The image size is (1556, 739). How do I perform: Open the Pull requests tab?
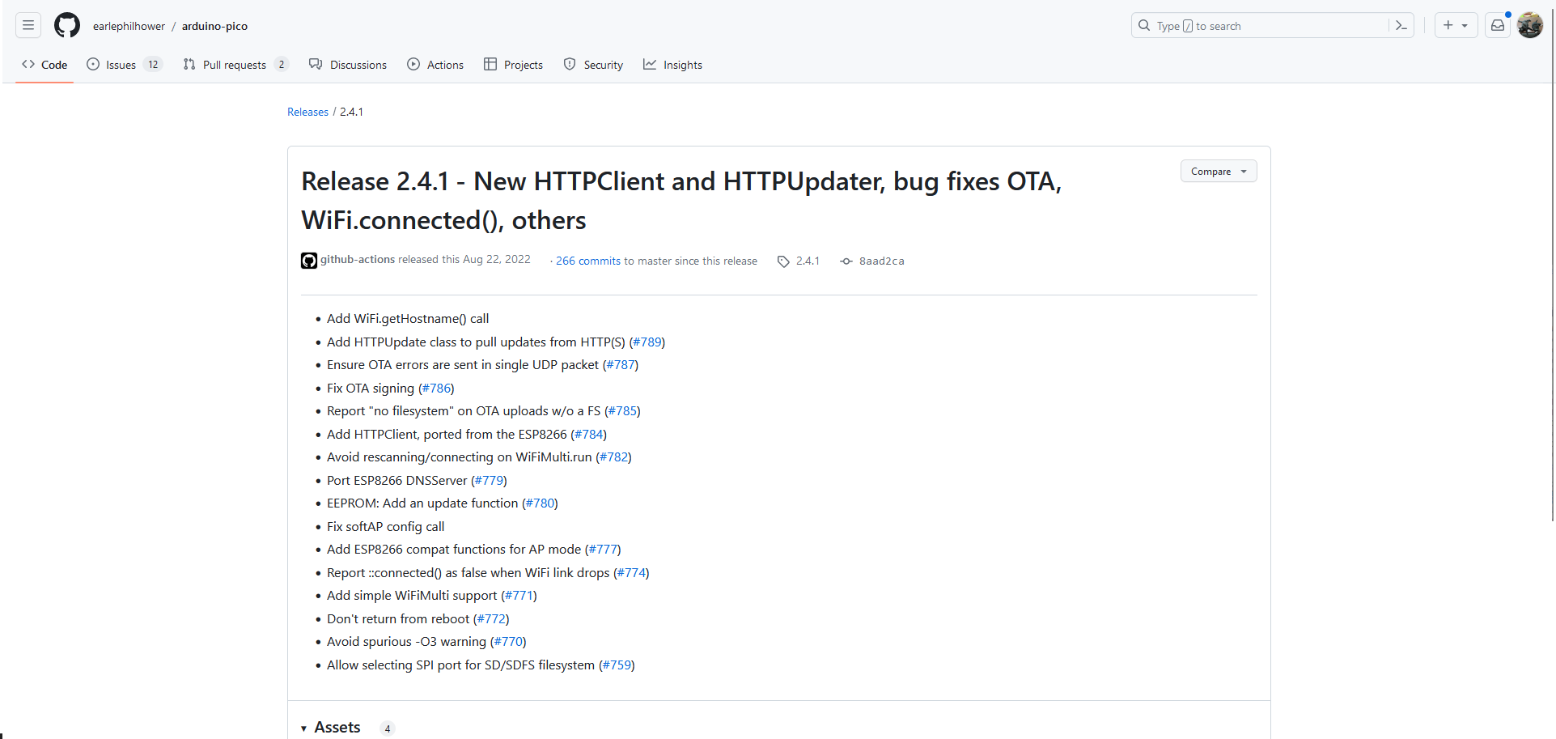click(x=235, y=65)
